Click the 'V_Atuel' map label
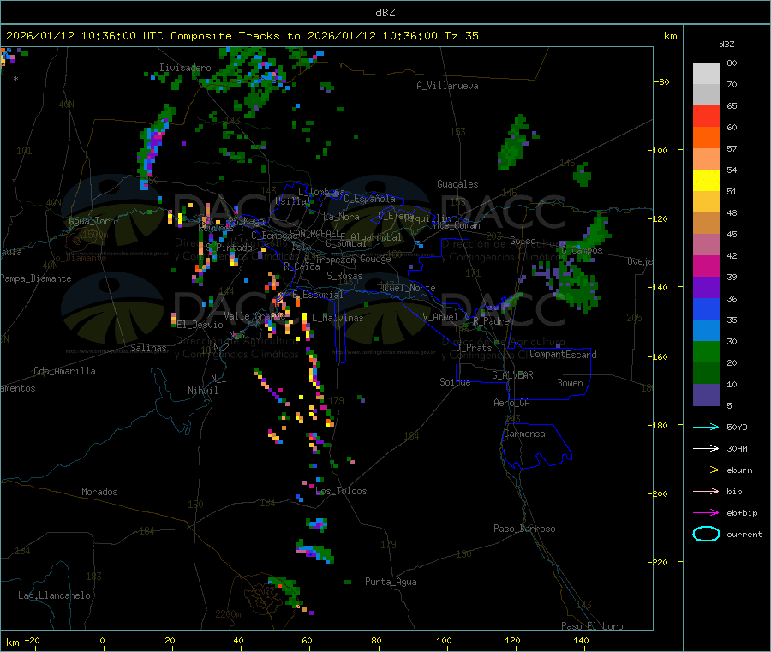Screen dimensions: 771x652 pos(440,317)
